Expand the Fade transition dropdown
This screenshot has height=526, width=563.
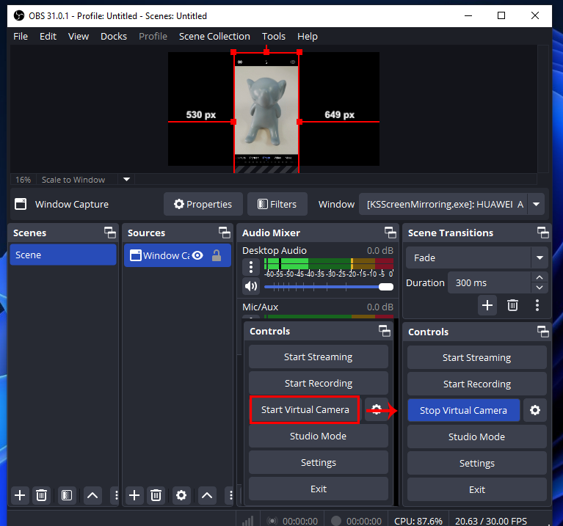(540, 258)
